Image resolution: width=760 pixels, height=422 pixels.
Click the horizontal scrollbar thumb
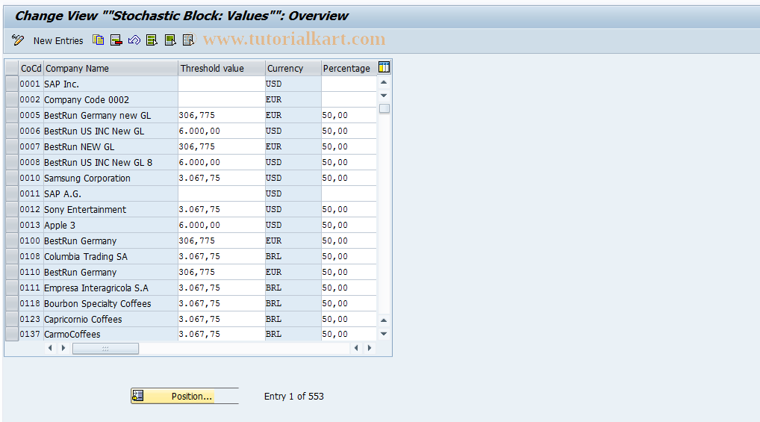[x=106, y=348]
